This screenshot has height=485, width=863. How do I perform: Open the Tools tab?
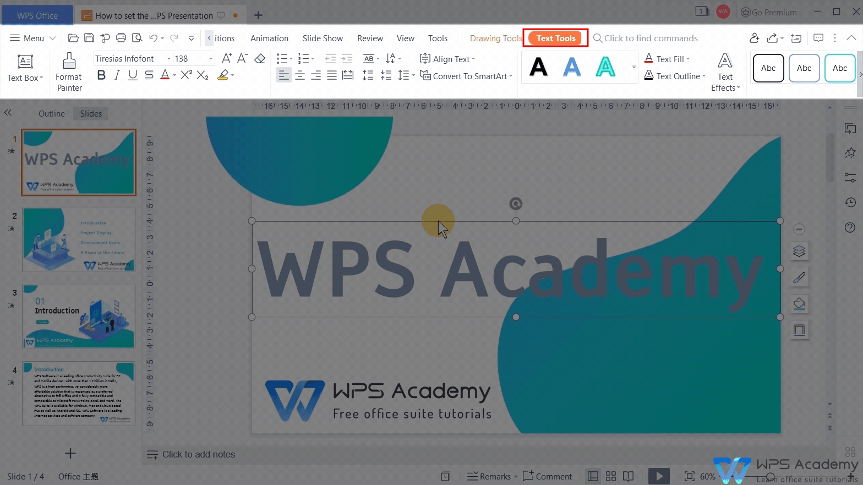tap(438, 38)
